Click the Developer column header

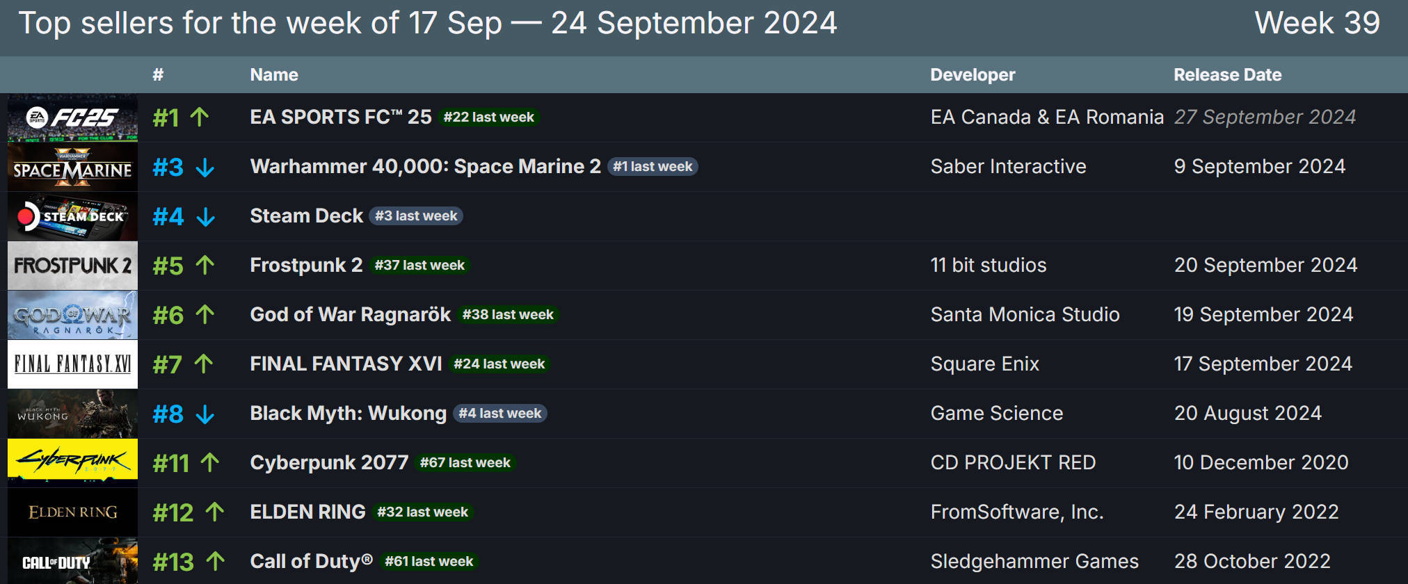coord(973,74)
